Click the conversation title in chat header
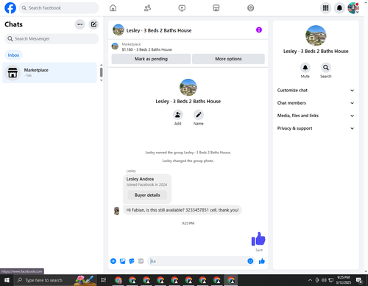This screenshot has width=368, height=286. click(x=159, y=30)
